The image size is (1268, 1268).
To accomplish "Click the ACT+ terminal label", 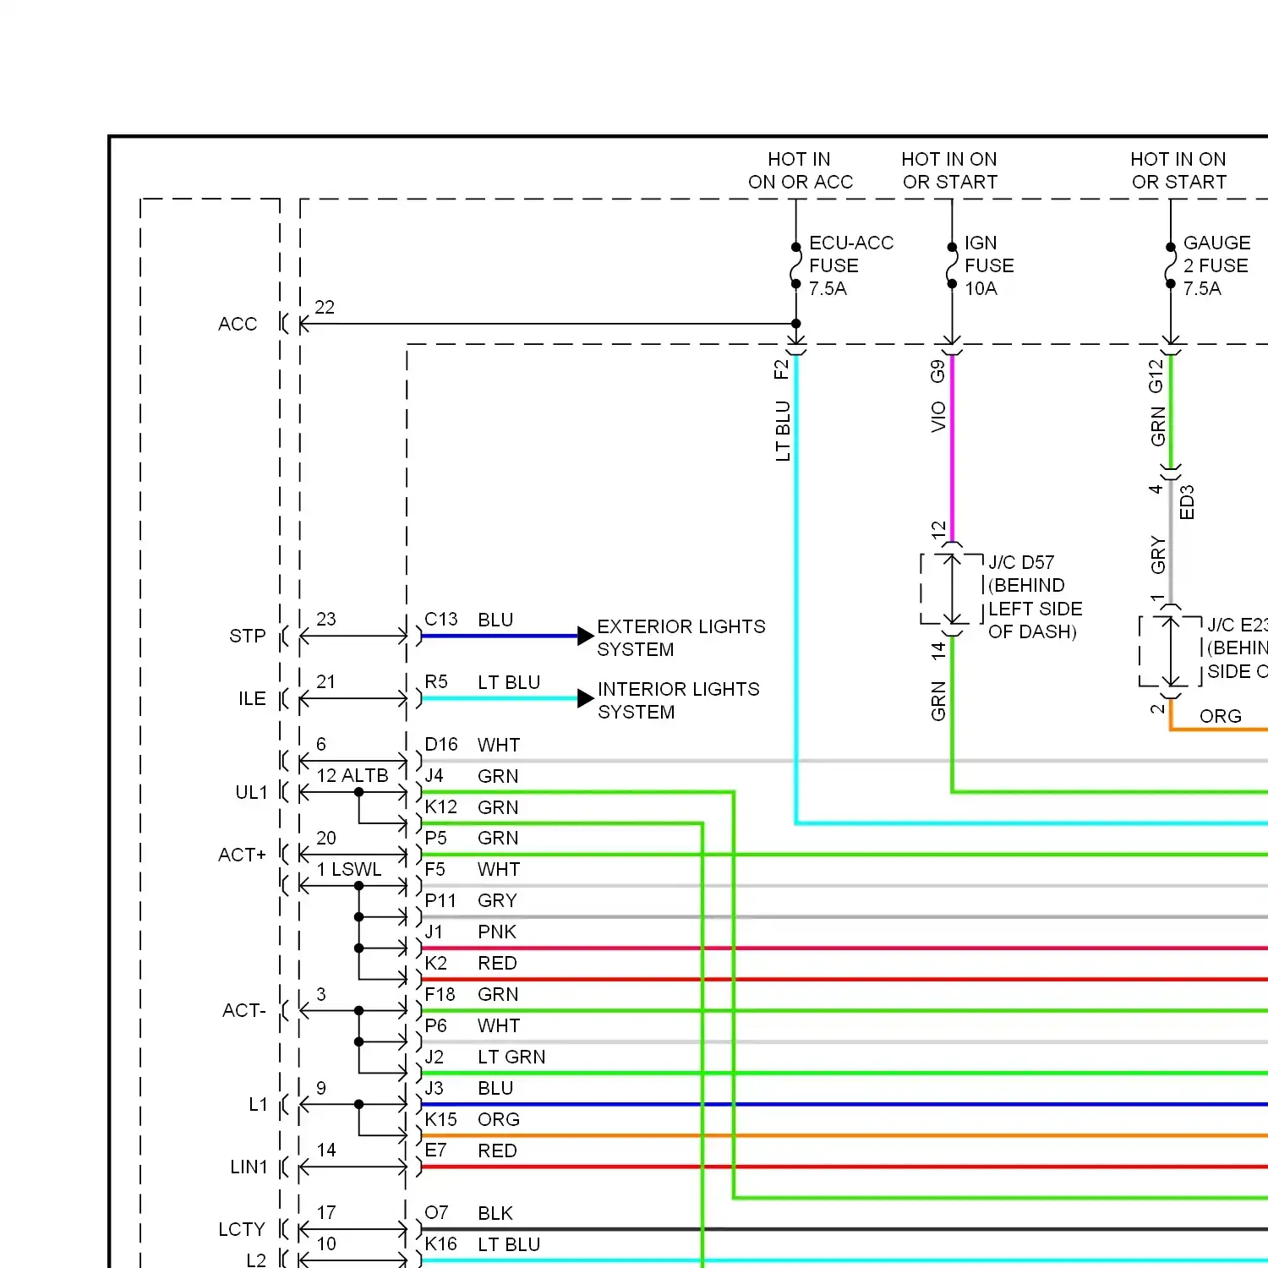I will 242,855.
